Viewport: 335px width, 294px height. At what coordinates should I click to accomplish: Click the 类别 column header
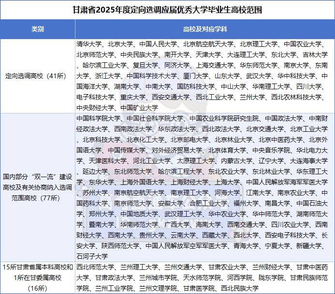pos(38,29)
